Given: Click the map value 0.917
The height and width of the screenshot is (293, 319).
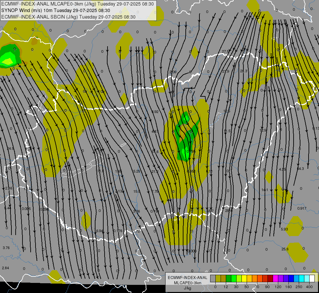Looking at the screenshot, I should (x=302, y=208).
